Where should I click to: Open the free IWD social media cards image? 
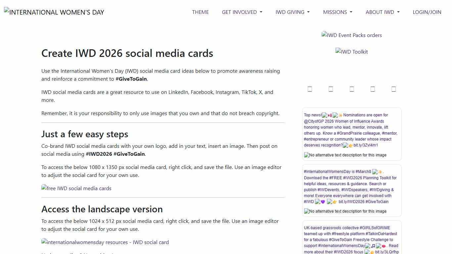76,188
